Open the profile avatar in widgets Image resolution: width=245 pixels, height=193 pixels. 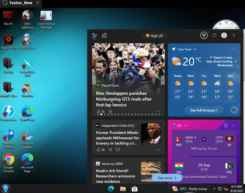pos(224,35)
